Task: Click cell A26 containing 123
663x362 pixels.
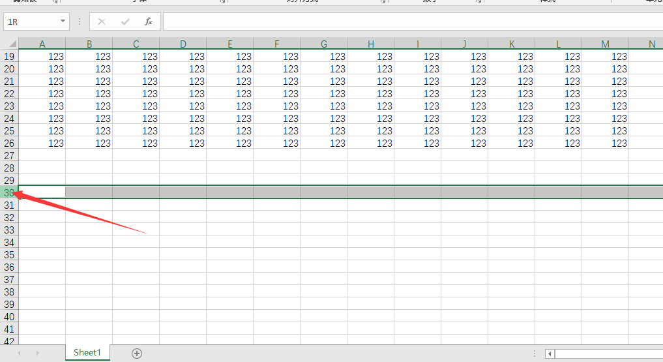Action: pyautogui.click(x=42, y=143)
